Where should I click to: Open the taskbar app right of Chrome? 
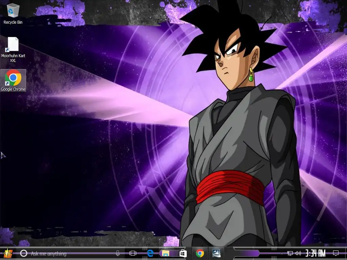(217, 253)
